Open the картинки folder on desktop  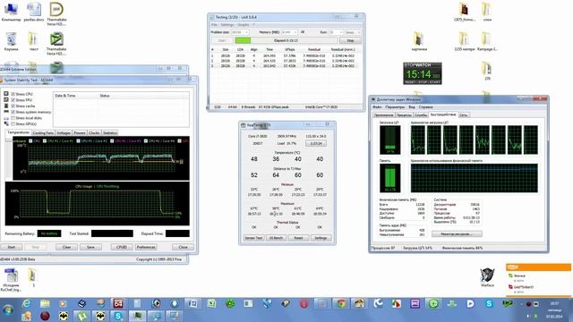[419, 41]
